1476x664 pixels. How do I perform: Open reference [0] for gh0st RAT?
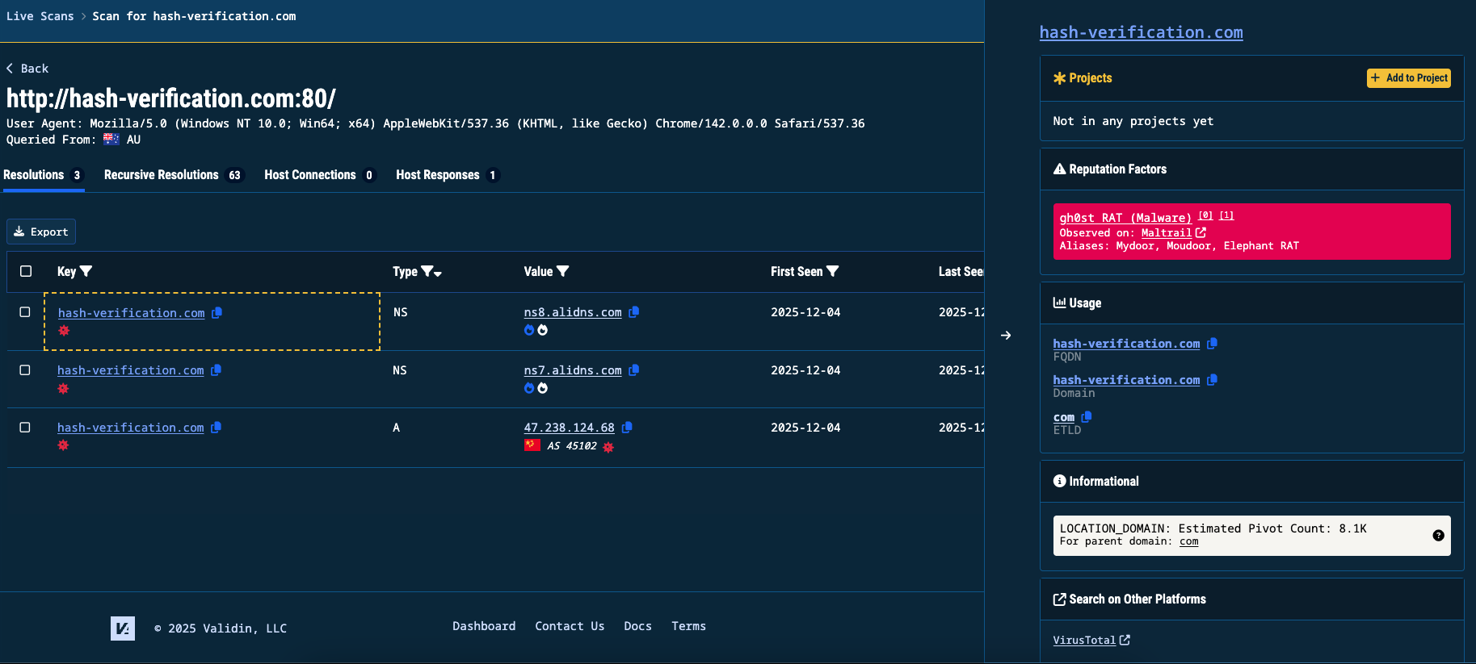pos(1205,215)
